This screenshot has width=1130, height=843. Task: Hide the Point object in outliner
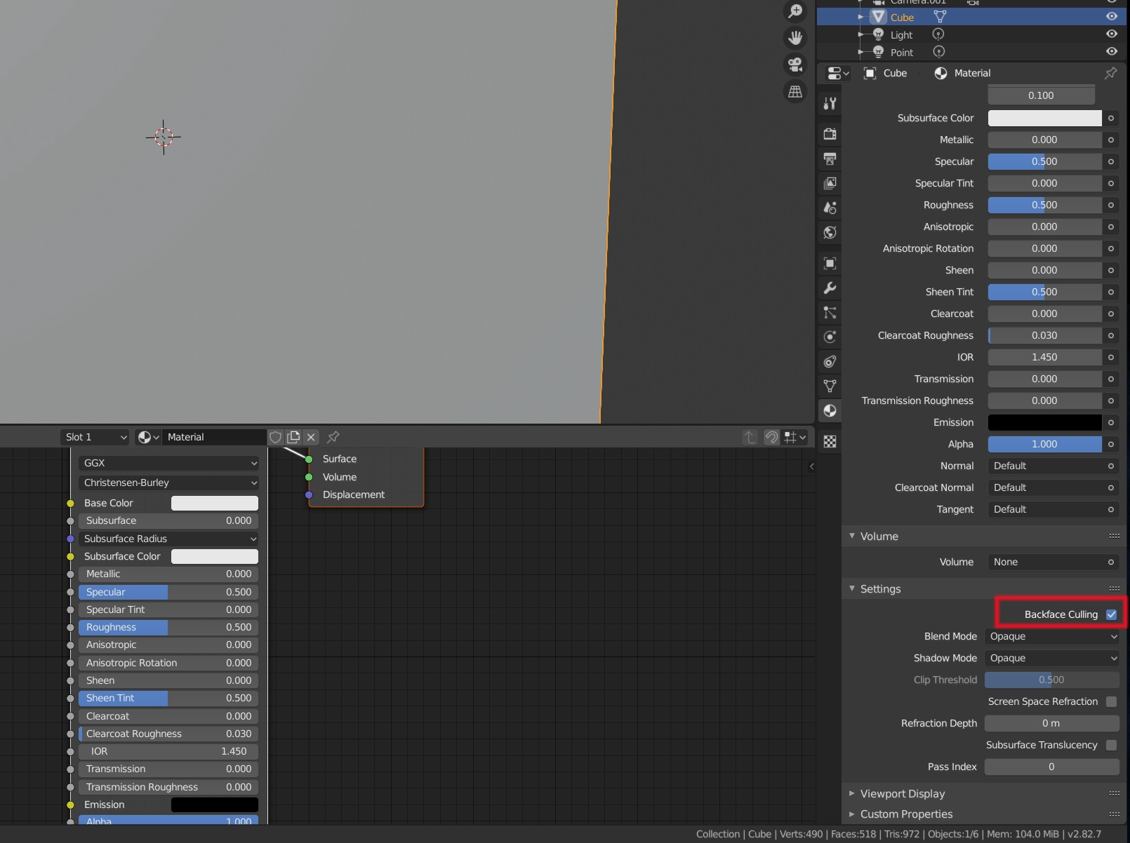point(1112,51)
